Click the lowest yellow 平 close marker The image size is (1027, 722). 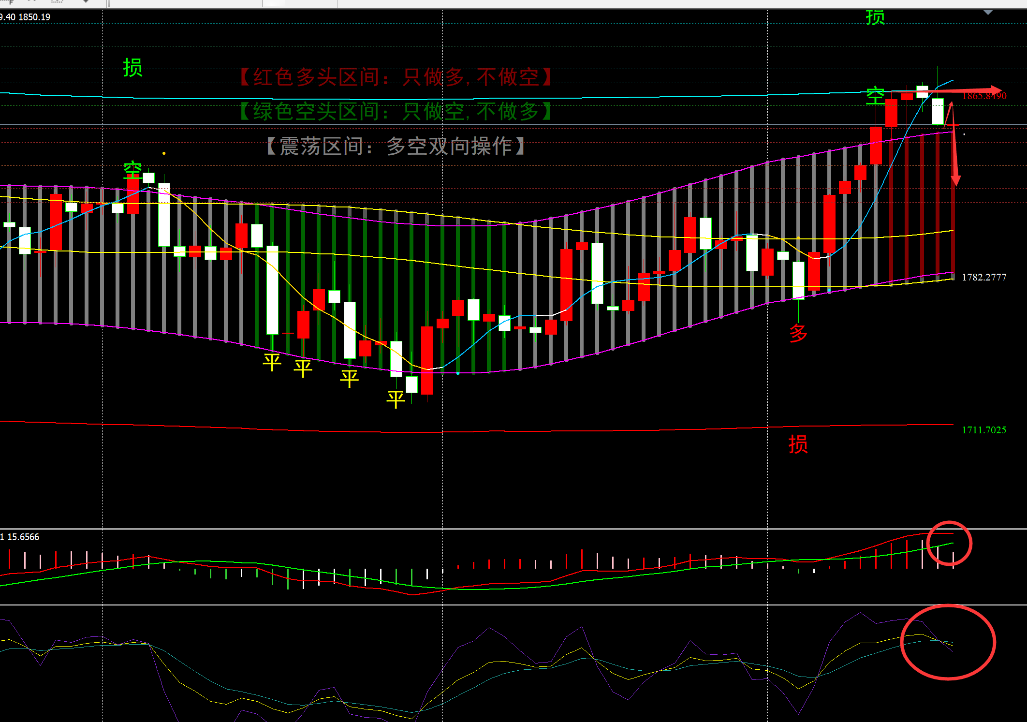(x=396, y=399)
